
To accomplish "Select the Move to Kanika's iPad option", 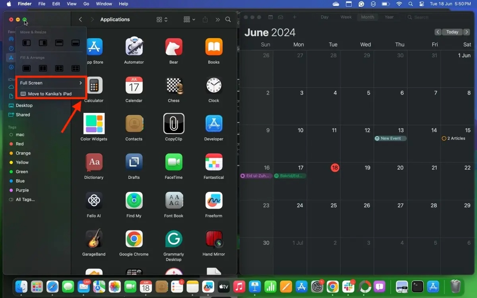I will 50,93.
